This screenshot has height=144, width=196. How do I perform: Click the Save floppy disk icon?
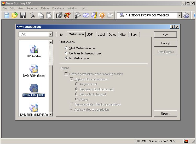23,15
